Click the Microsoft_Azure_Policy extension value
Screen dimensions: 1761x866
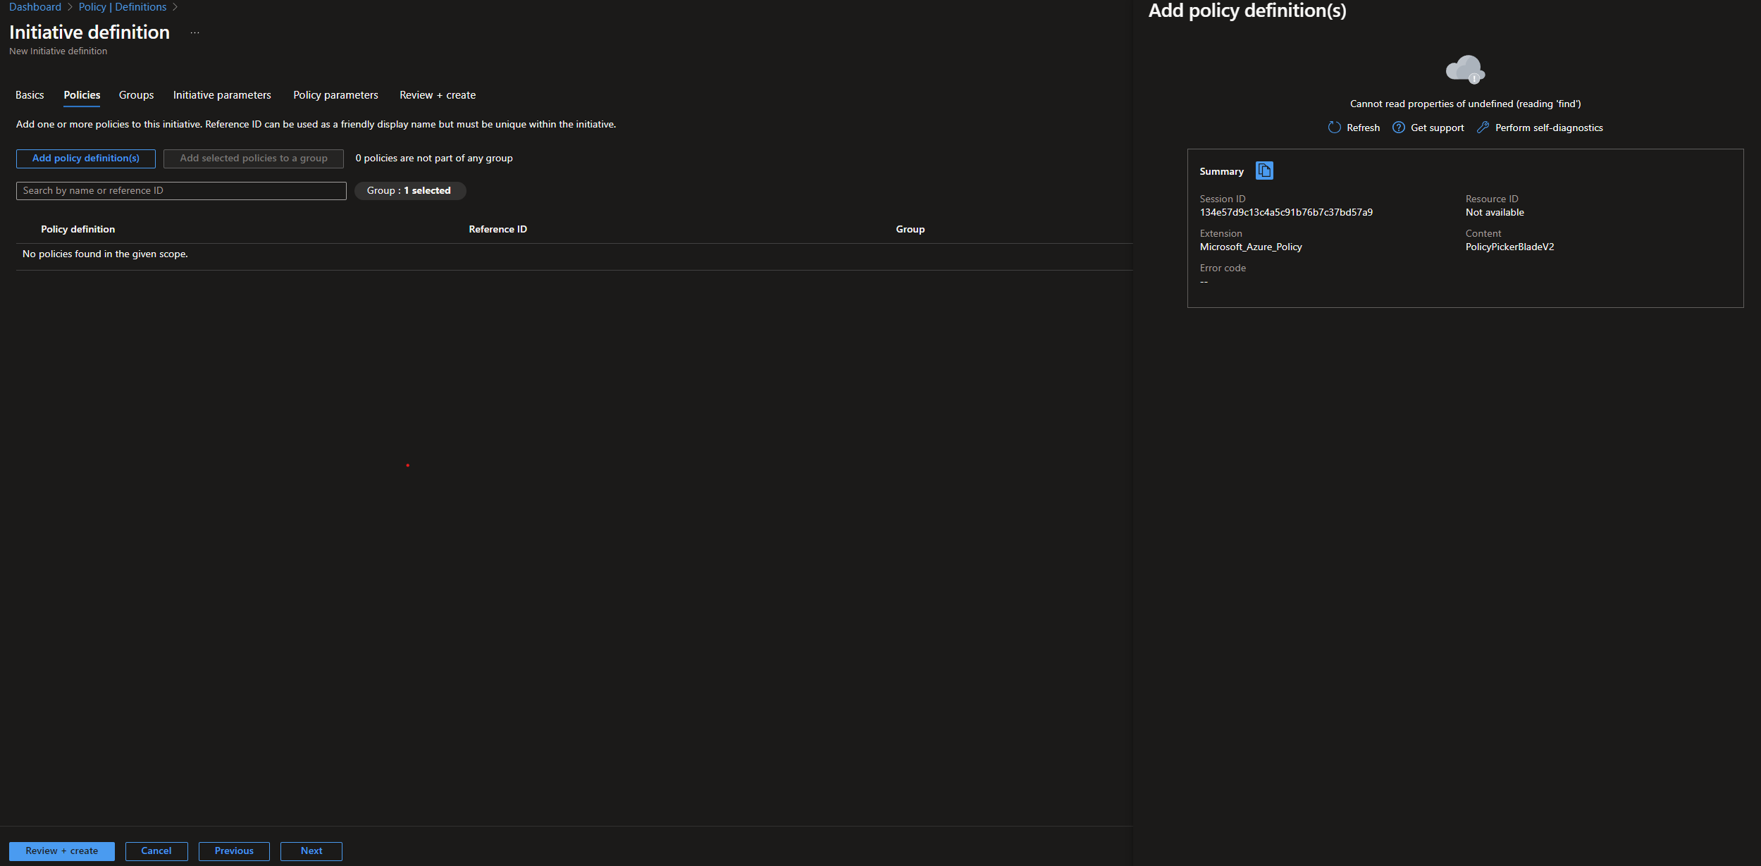(x=1251, y=247)
